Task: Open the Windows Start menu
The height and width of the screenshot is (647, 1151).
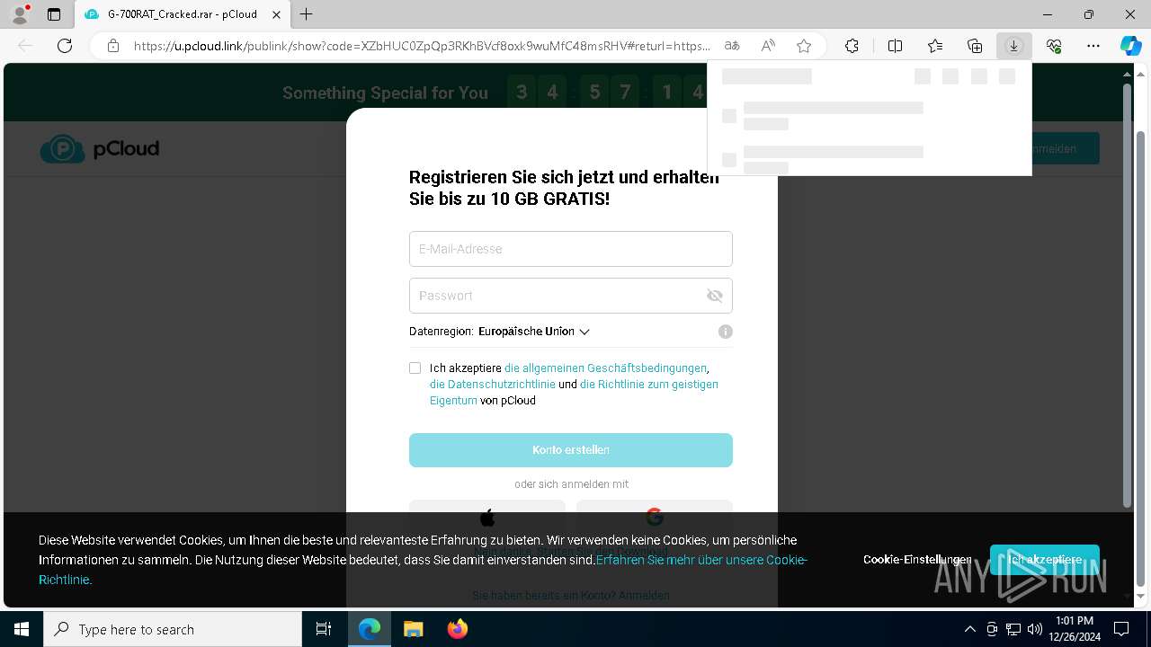Action: click(x=22, y=629)
